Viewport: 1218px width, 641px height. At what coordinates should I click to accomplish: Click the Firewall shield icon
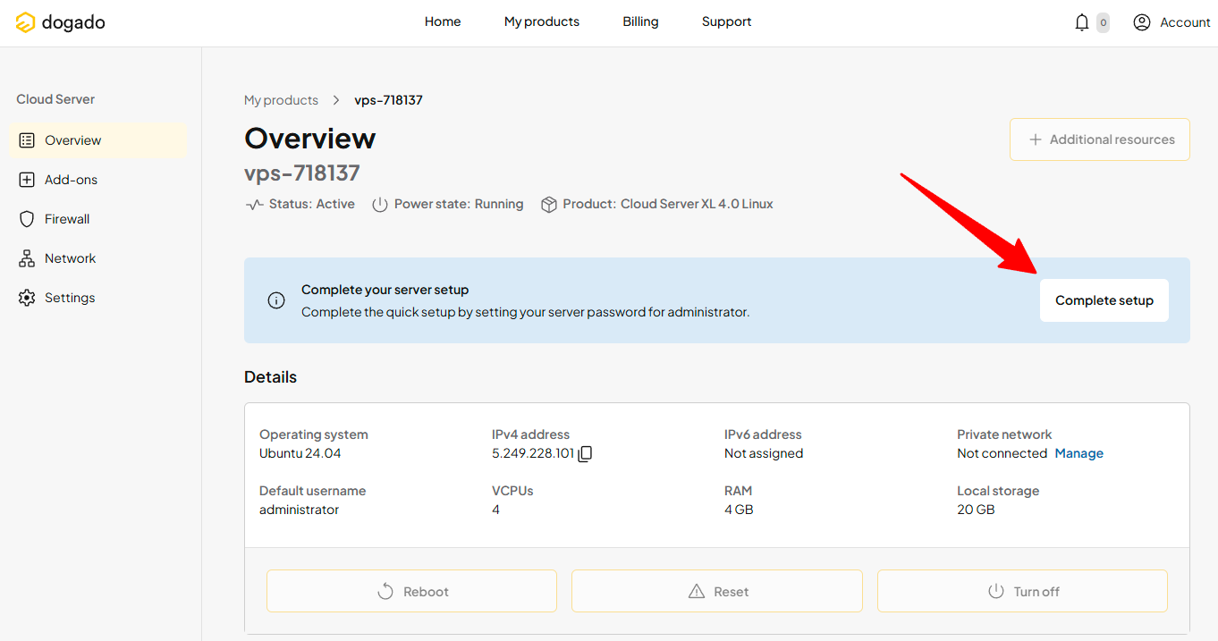click(27, 219)
